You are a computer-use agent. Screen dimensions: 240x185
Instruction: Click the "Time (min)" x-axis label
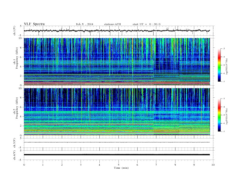(121, 168)
